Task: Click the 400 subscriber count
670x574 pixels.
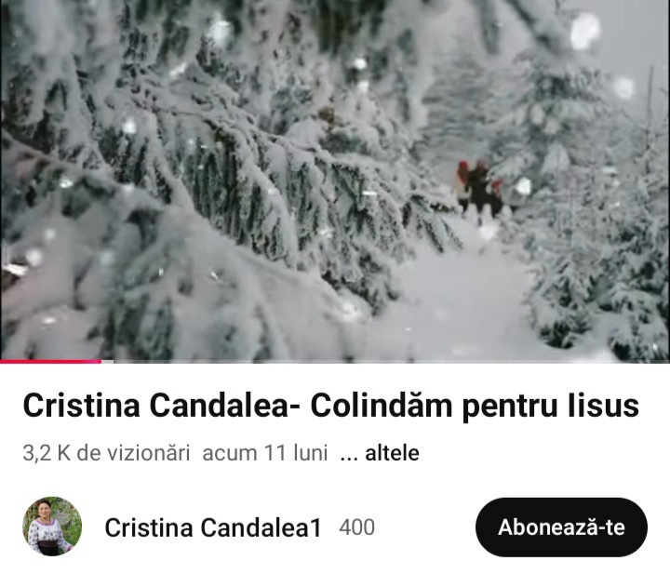Action: click(x=356, y=527)
